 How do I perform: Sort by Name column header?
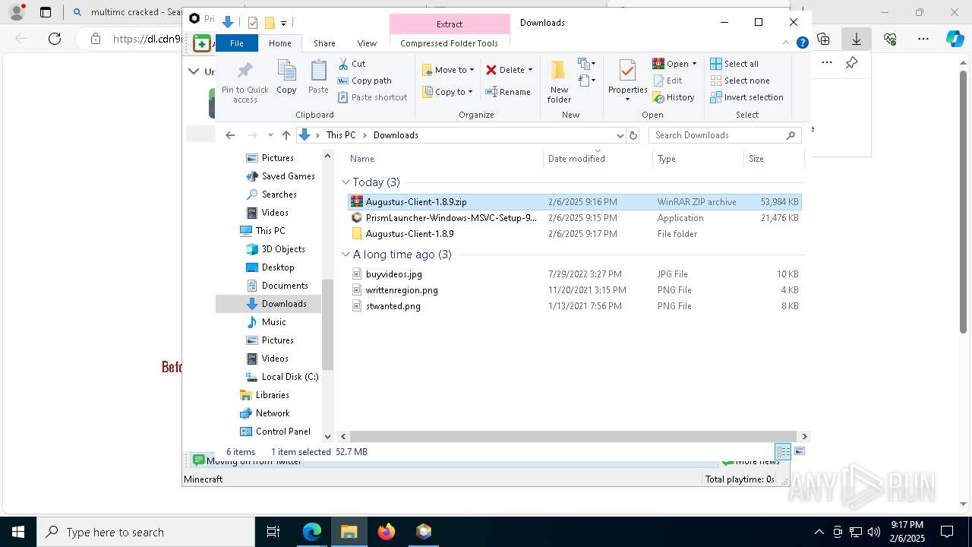(445, 159)
